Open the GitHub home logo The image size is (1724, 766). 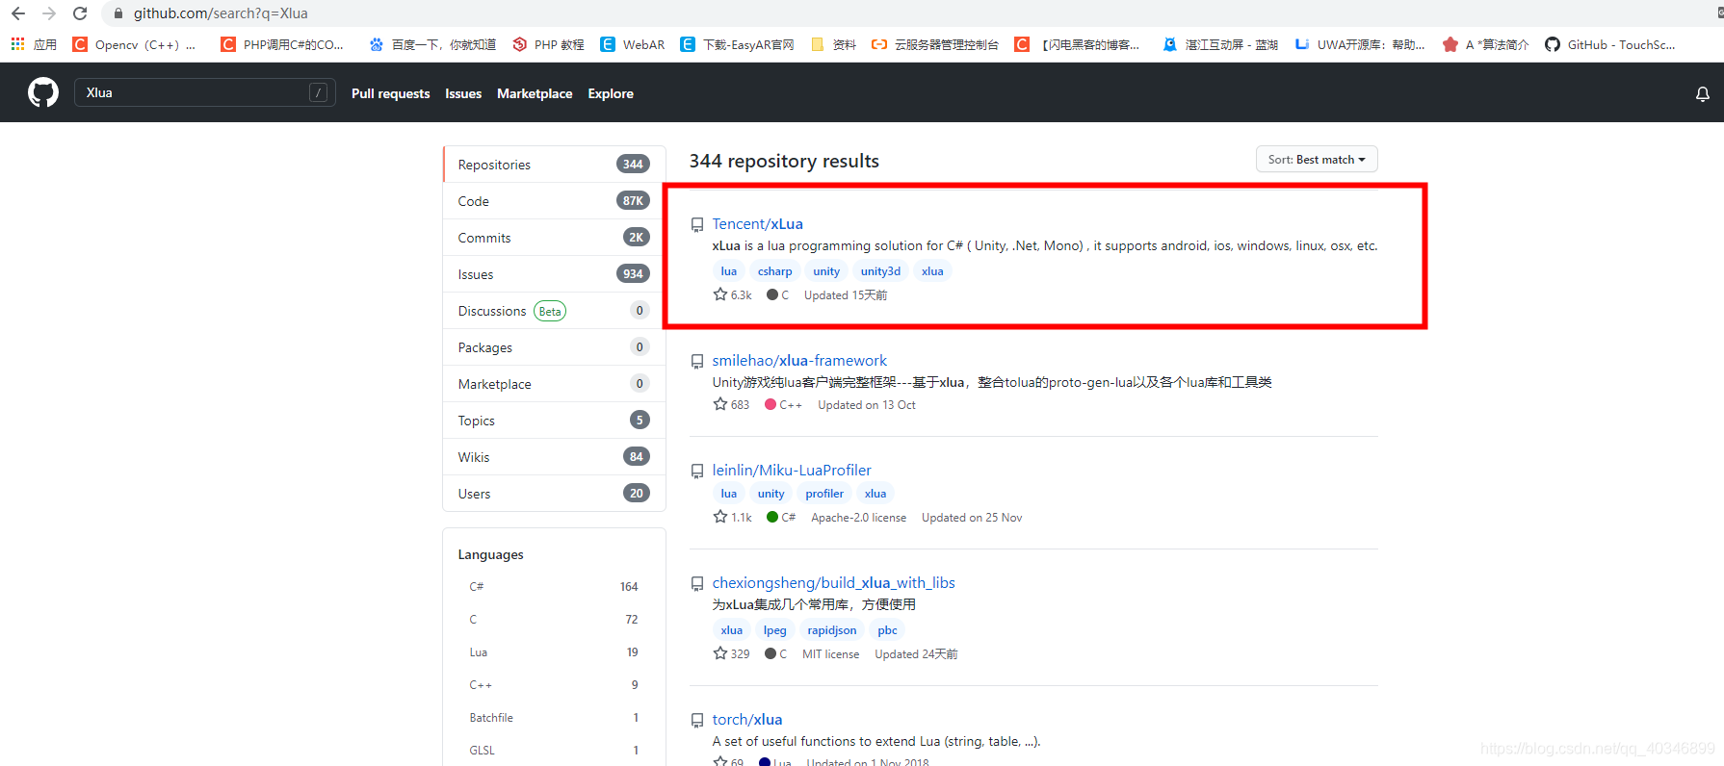42,92
